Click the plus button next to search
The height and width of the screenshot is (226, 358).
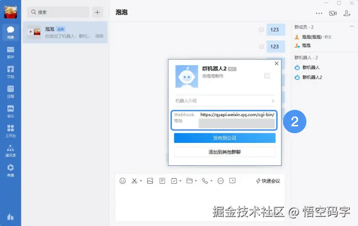click(x=97, y=12)
